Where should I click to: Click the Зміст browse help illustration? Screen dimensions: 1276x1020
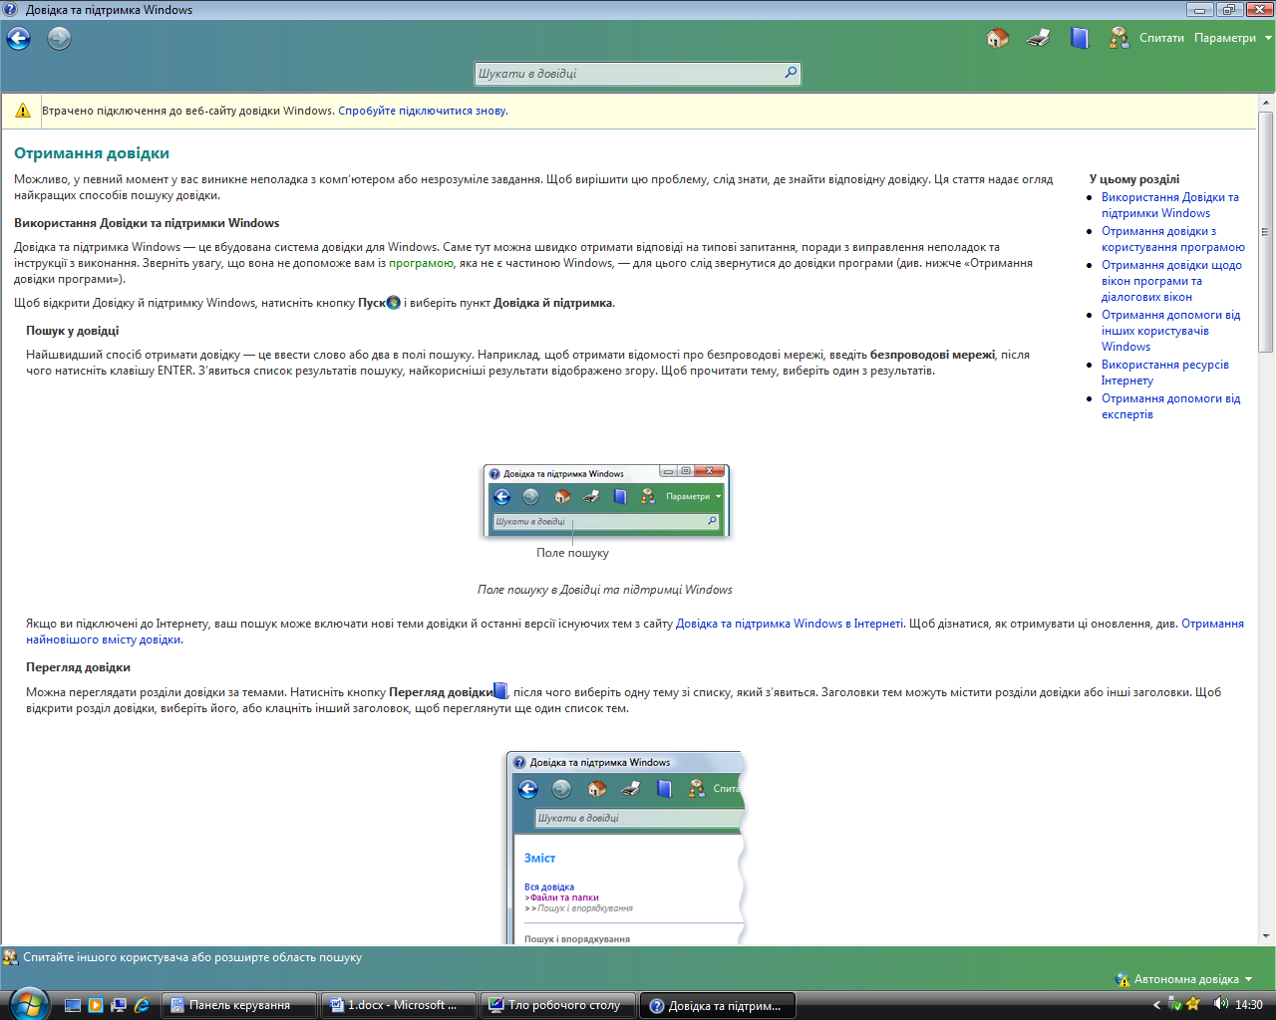(626, 847)
